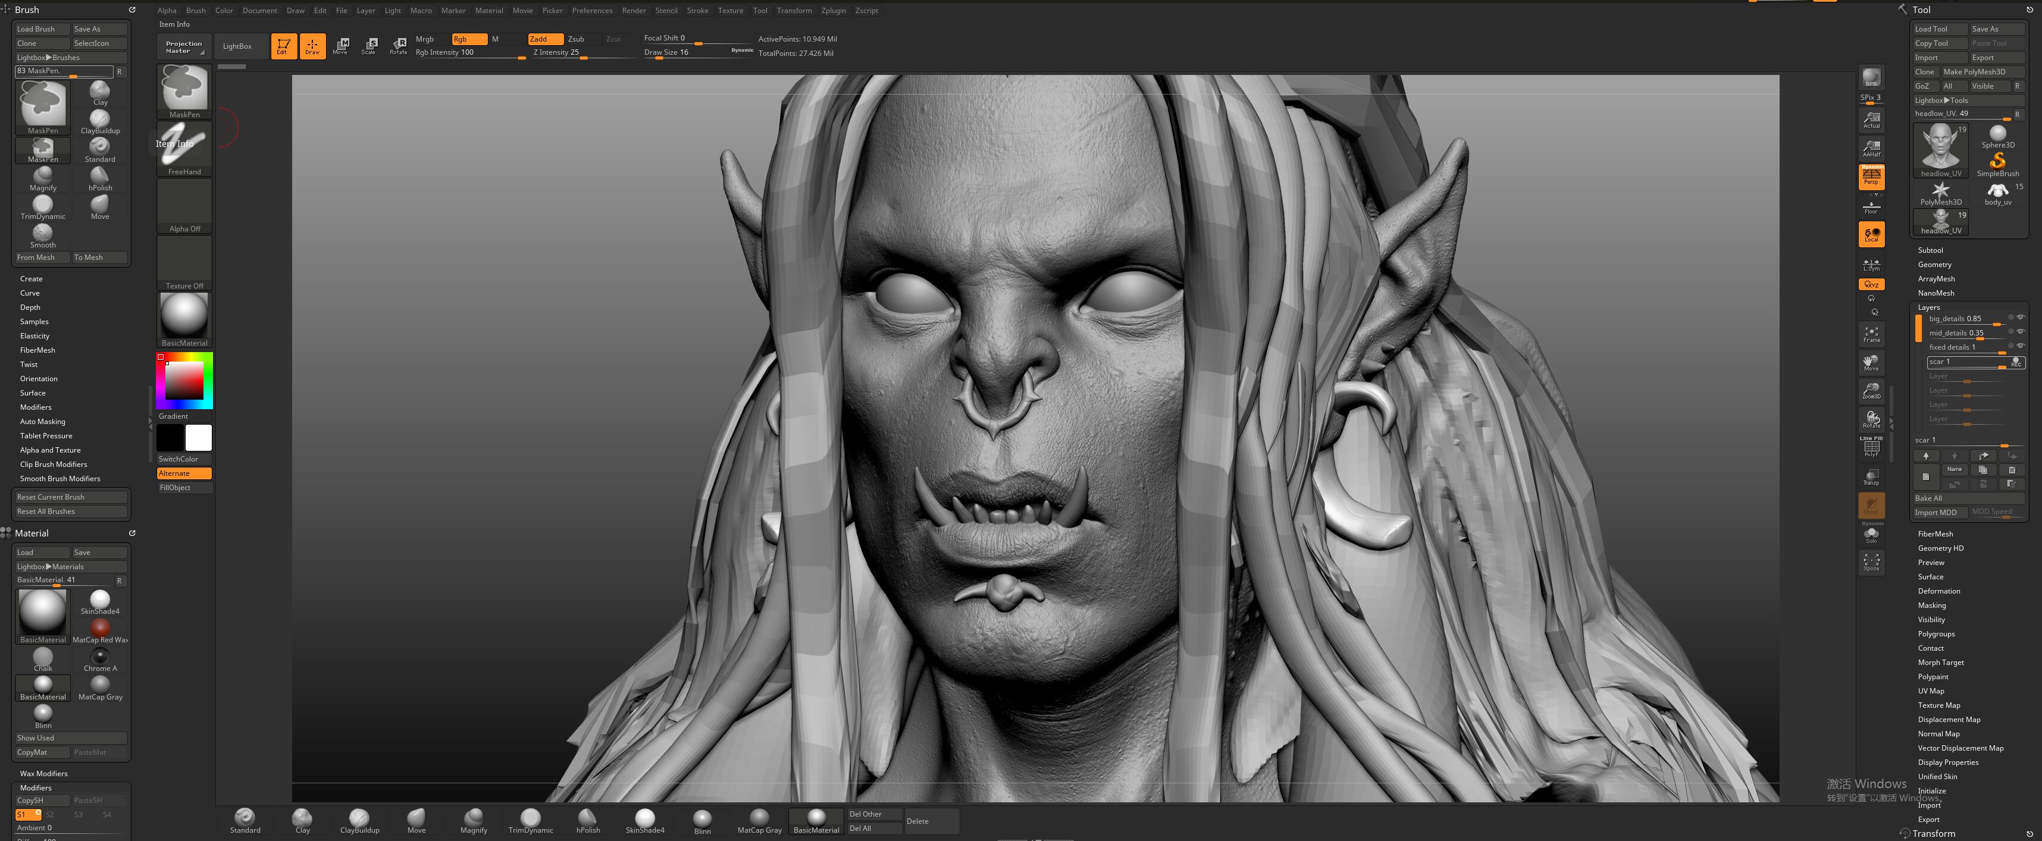Screen dimensions: 2042x841
Task: Run BPR render from right shelf
Action: pos(1871,78)
